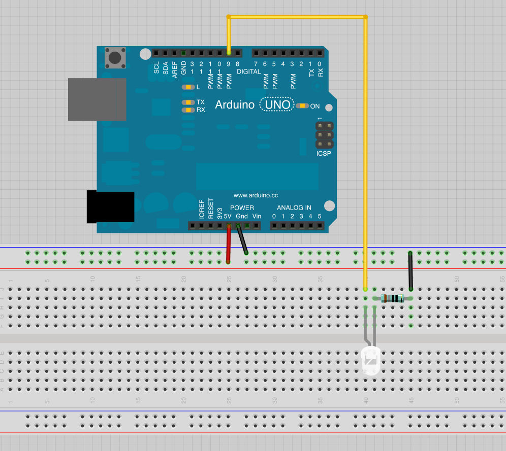Select the Vin power pin socket

pyautogui.click(x=257, y=225)
